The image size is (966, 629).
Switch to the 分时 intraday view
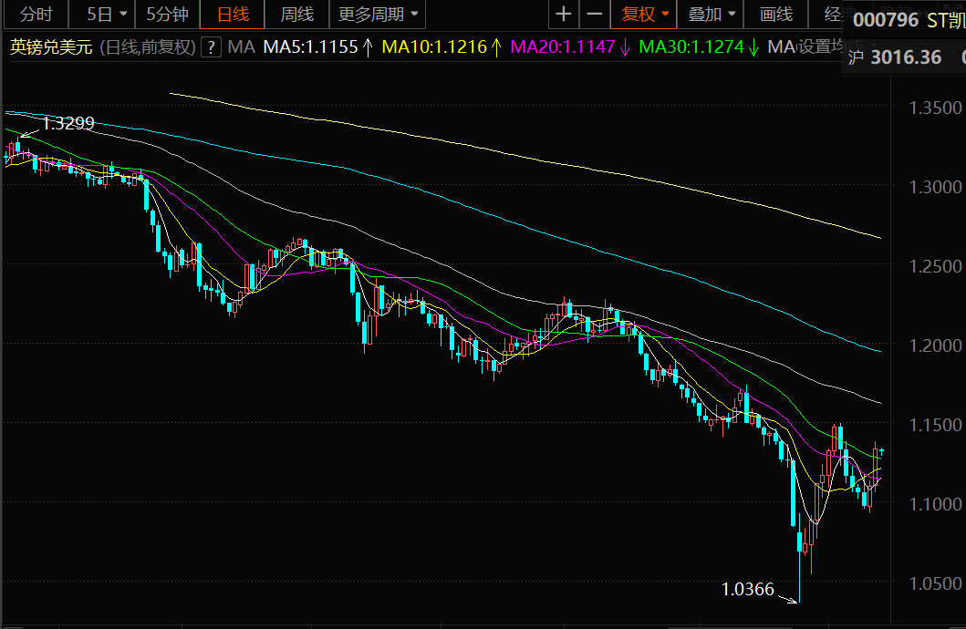tap(36, 15)
